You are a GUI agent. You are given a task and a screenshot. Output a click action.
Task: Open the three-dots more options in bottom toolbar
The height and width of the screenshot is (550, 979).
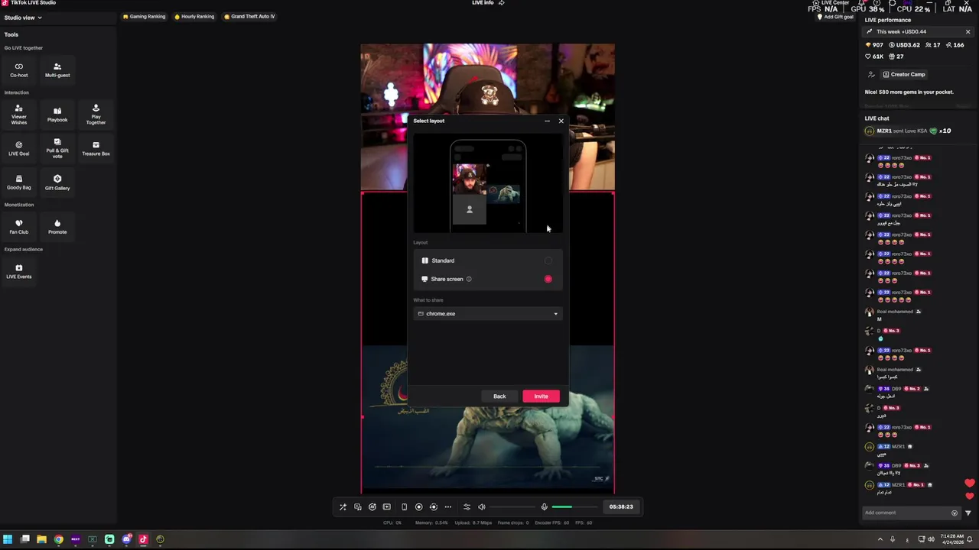(448, 506)
